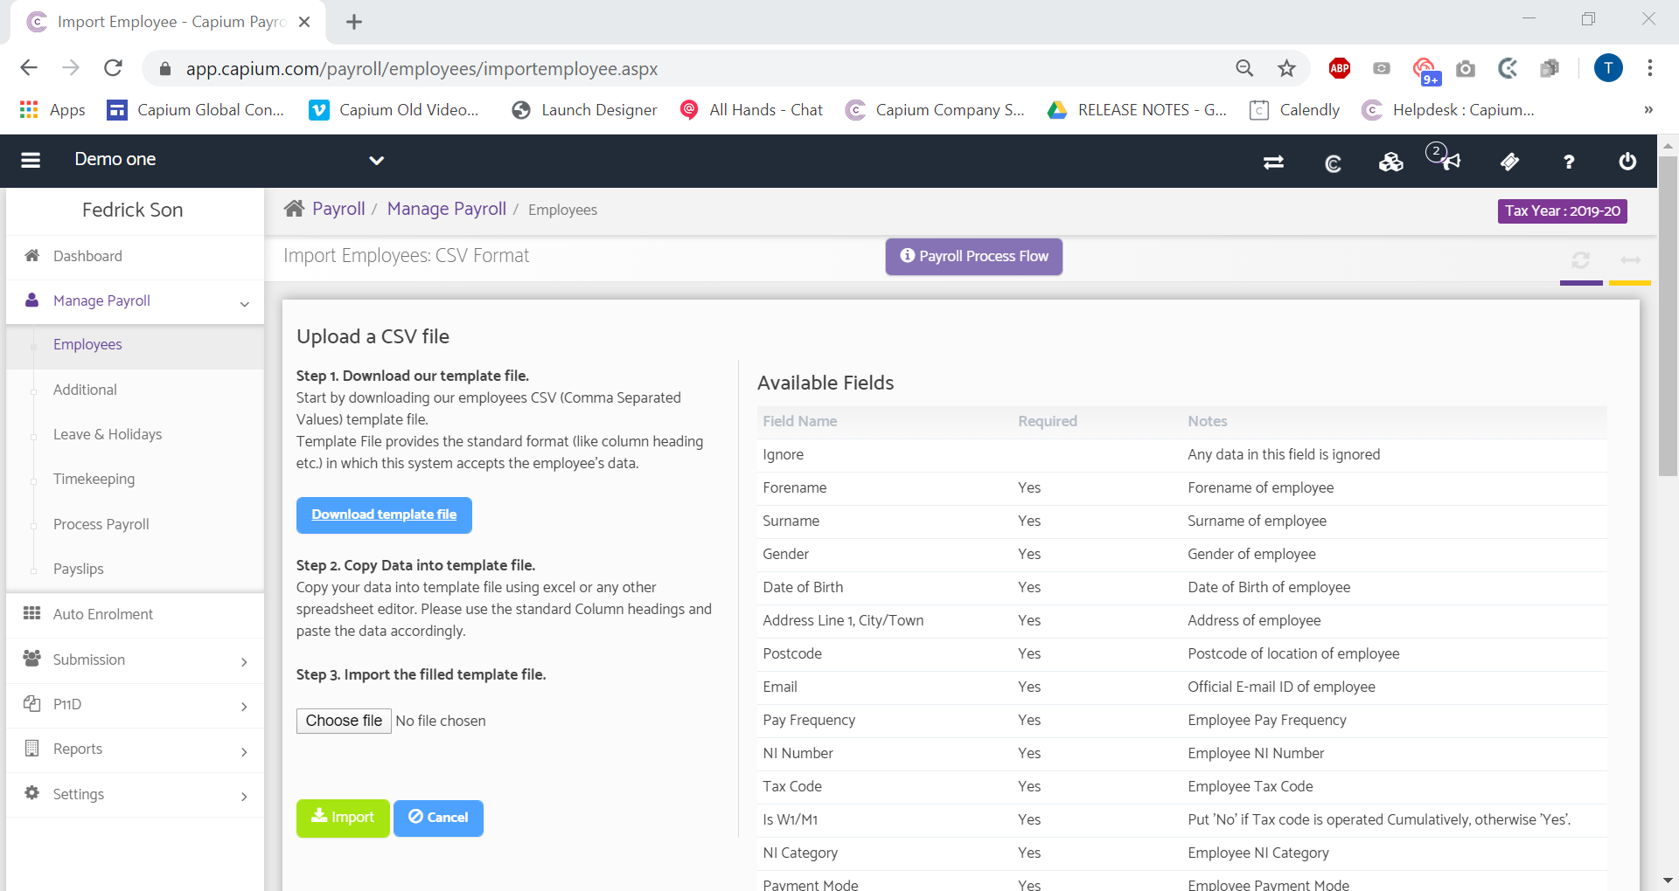Click the P11D documents icon

point(32,703)
